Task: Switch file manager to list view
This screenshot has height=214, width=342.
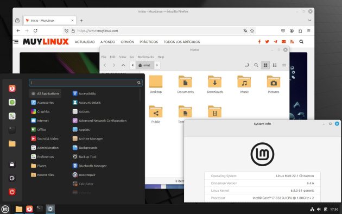Action: coord(275,65)
